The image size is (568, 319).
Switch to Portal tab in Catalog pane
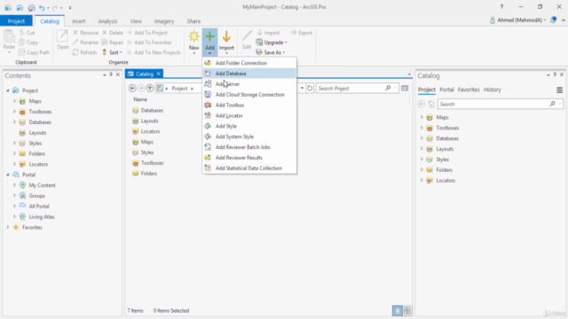click(x=446, y=89)
